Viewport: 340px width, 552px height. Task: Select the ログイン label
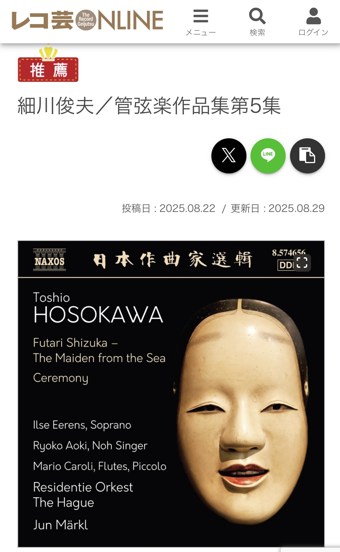313,32
